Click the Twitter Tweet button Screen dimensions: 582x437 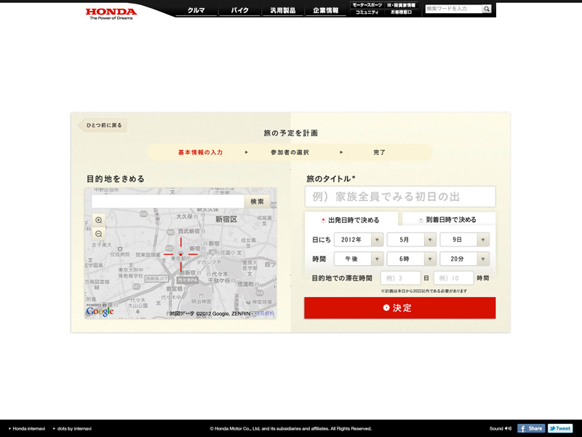coord(560,428)
